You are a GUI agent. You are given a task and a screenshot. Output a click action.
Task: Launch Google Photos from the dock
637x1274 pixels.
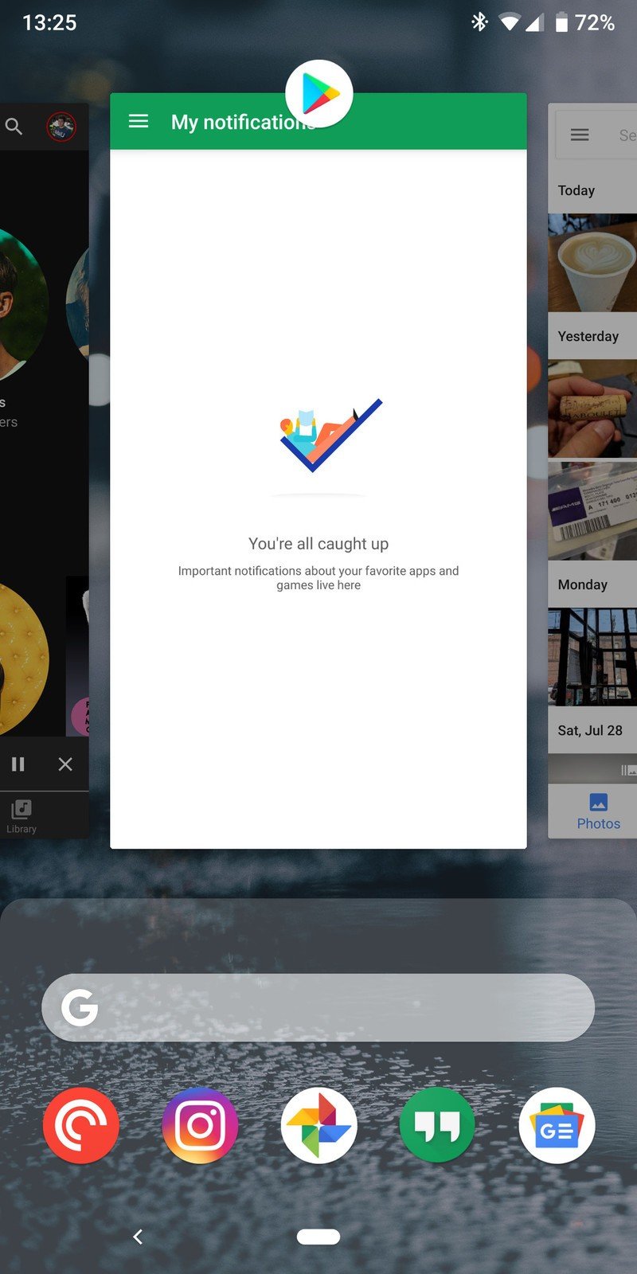pos(318,1125)
